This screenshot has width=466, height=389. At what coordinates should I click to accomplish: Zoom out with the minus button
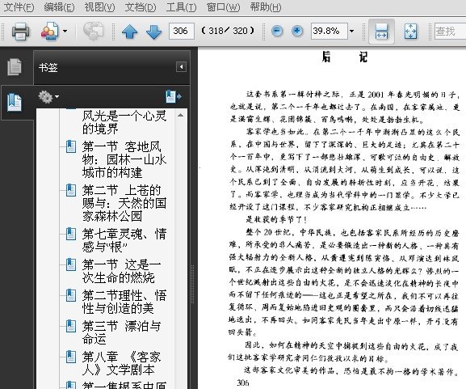pyautogui.click(x=277, y=31)
